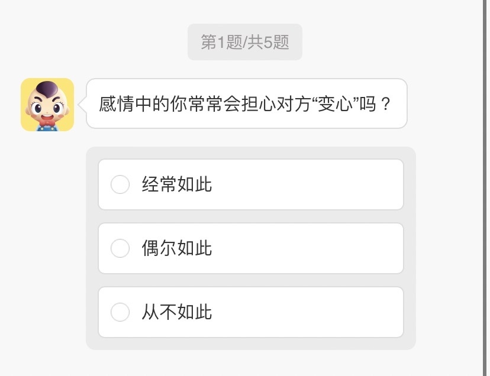Select the radio button for 偶尔如此

point(120,248)
